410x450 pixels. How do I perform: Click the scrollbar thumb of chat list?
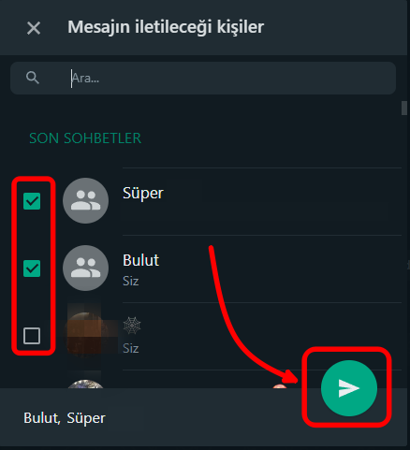click(x=404, y=108)
